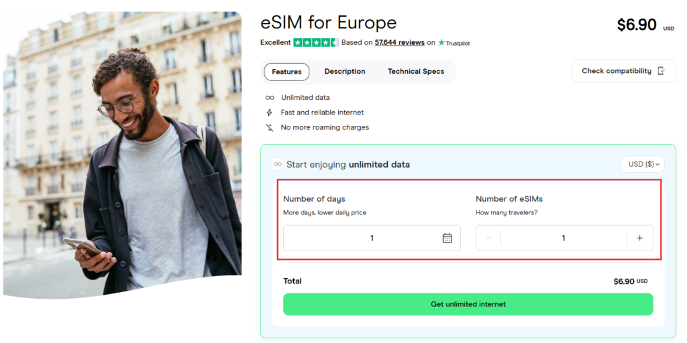The image size is (687, 343).
Task: Click the no roaming charges icon
Action: (270, 127)
